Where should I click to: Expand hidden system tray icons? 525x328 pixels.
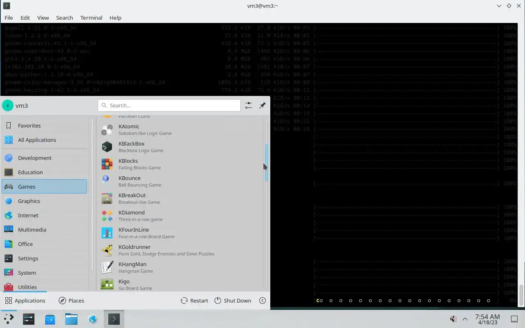click(465, 319)
